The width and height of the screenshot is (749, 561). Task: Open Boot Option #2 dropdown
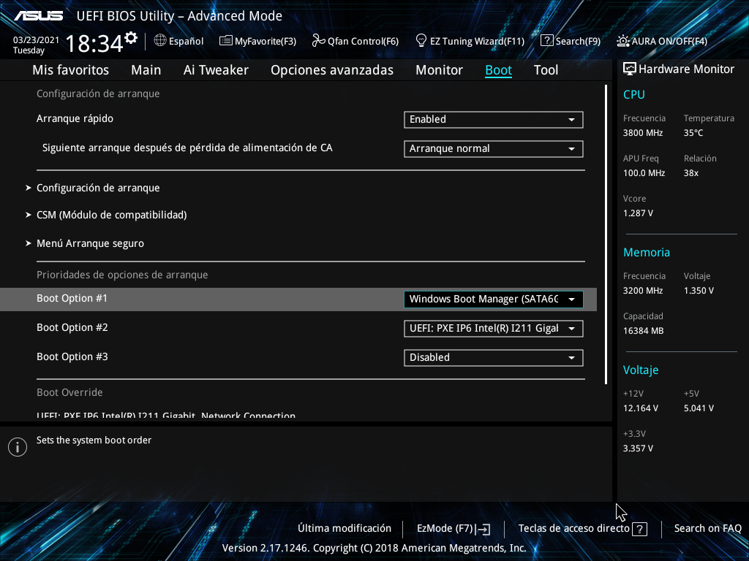click(x=494, y=328)
